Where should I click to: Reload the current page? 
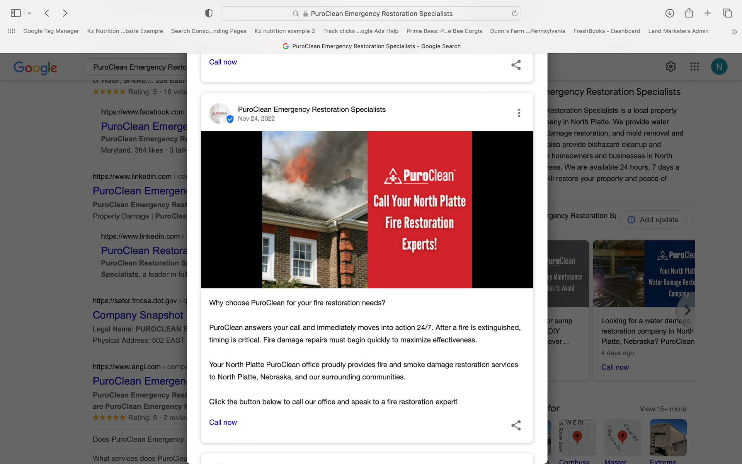click(x=514, y=13)
